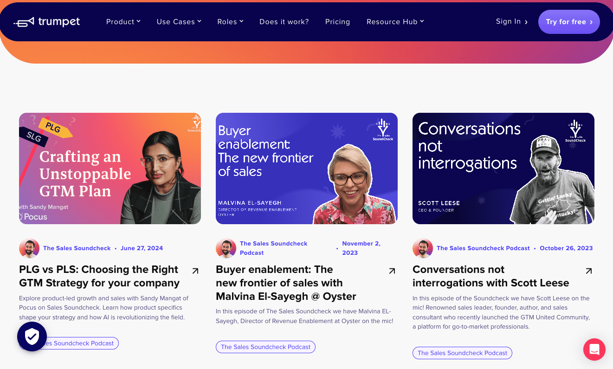
Task: Open the red chat widget icon
Action: pyautogui.click(x=594, y=350)
